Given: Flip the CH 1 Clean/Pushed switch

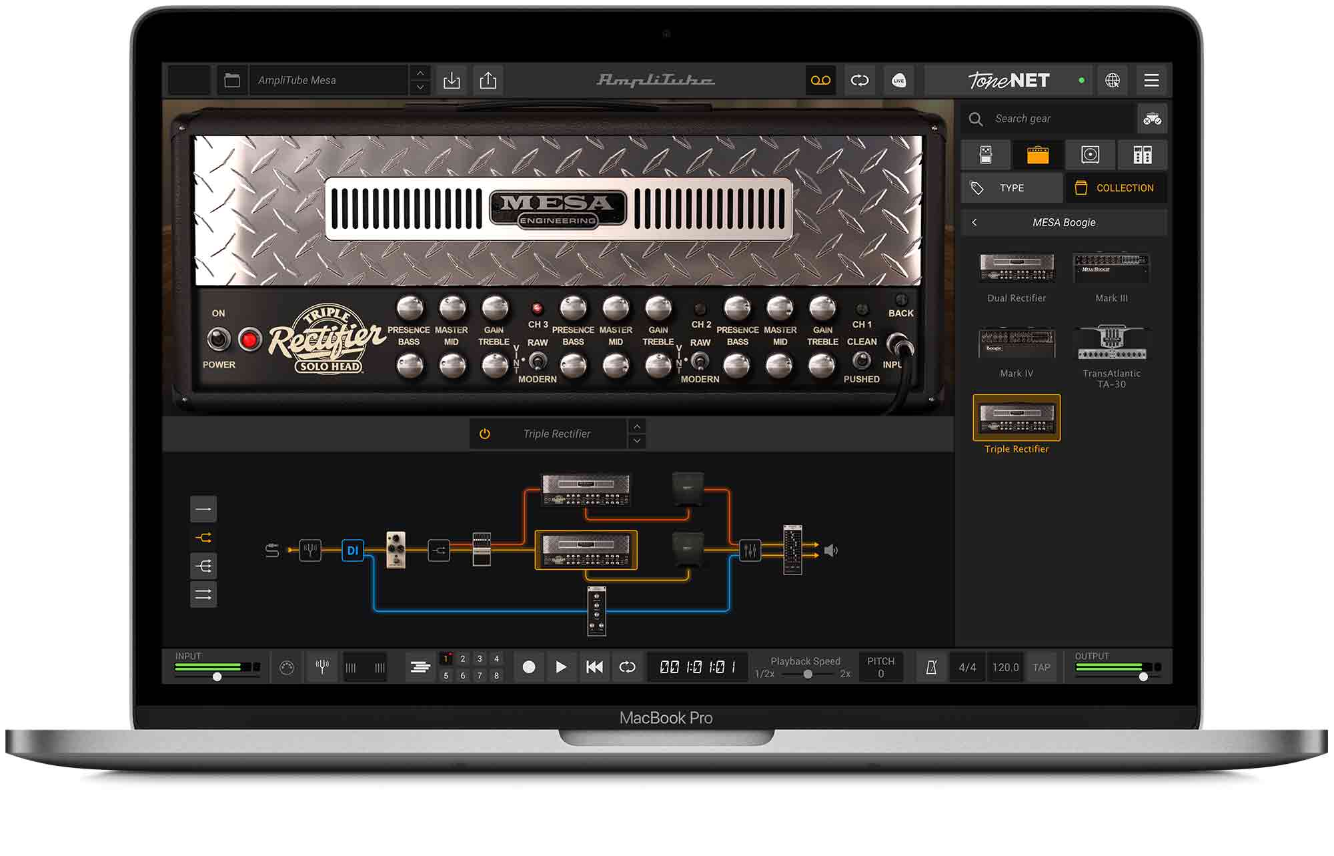Looking at the screenshot, I should 862,360.
